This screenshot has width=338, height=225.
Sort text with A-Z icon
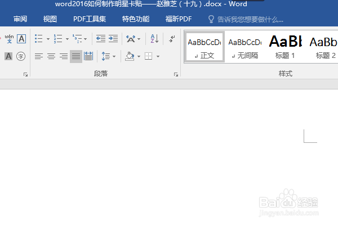tap(154, 39)
